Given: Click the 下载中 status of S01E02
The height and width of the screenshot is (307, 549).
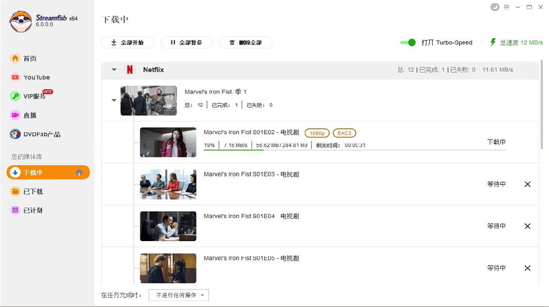Looking at the screenshot, I should [497, 142].
